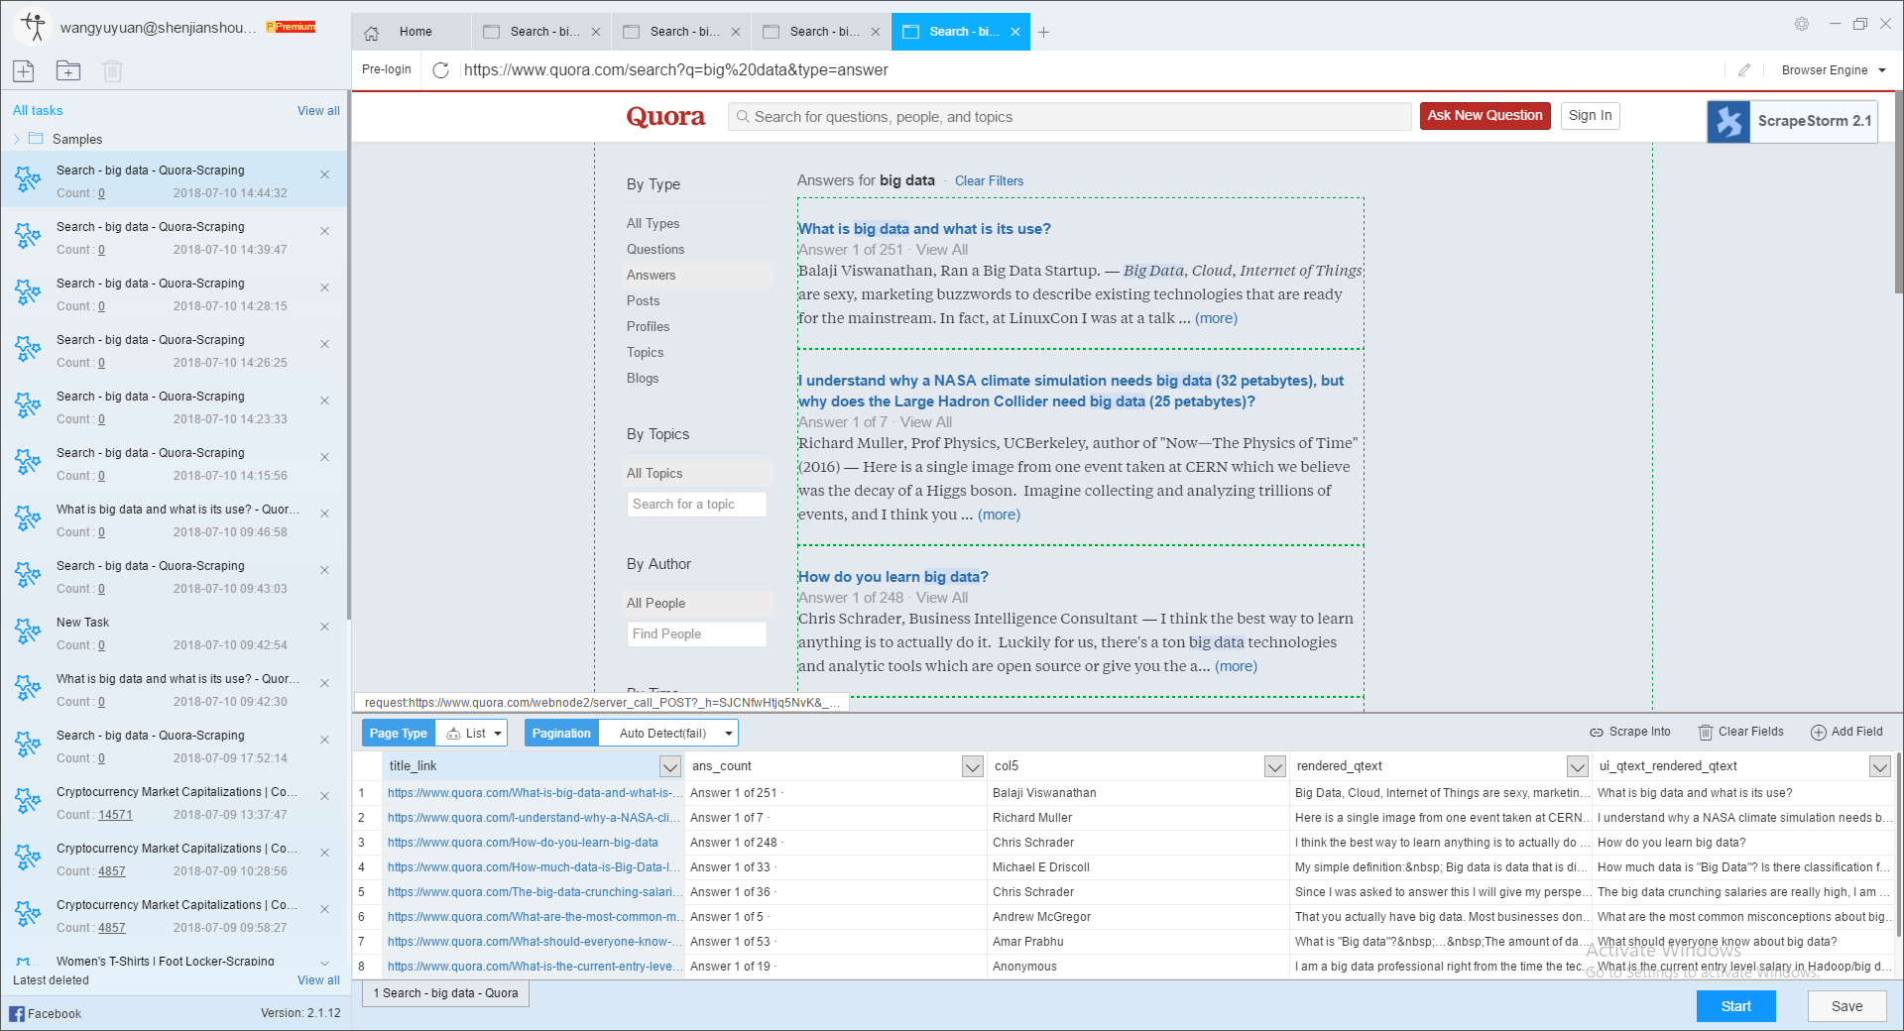Open rendered_qtext column dropdown arrow
This screenshot has width=1904, height=1031.
1578,766
